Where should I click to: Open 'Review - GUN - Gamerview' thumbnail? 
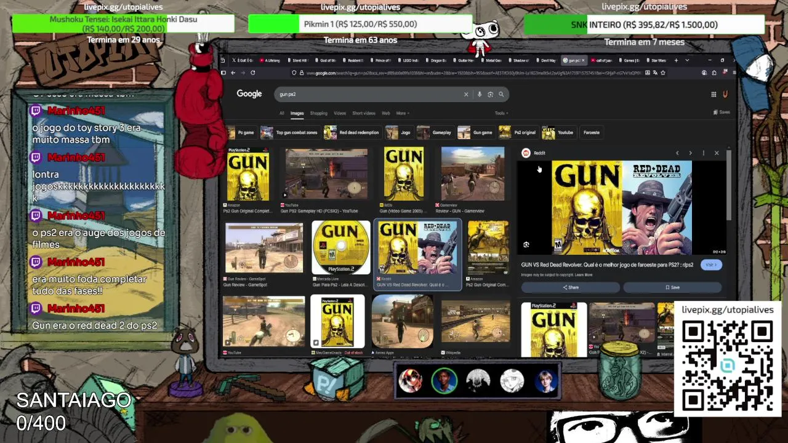pyautogui.click(x=473, y=174)
